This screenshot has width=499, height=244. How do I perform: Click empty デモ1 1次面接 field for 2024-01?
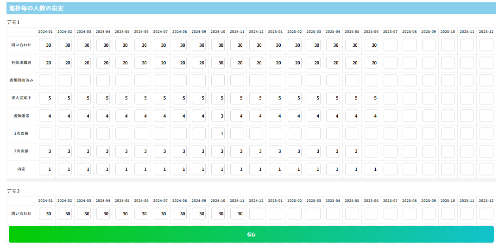pyautogui.click(x=45, y=134)
